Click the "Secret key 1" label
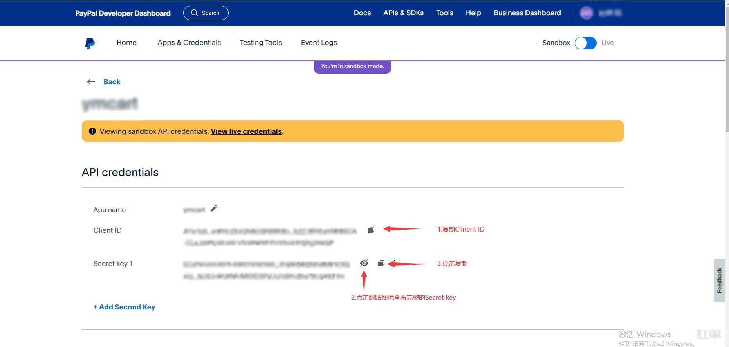The width and height of the screenshot is (729, 347). (113, 264)
